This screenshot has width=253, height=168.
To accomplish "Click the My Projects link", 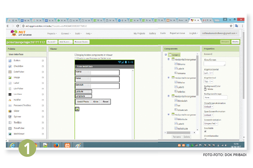I will (139, 34).
